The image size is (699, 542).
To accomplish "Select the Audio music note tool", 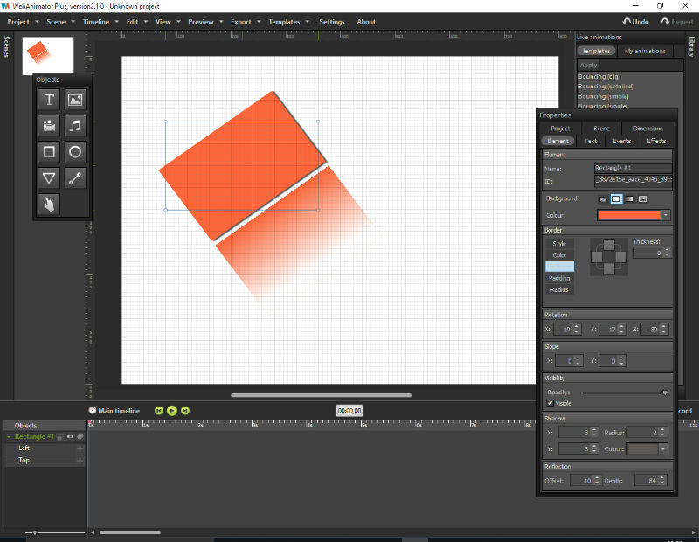I will click(x=75, y=126).
